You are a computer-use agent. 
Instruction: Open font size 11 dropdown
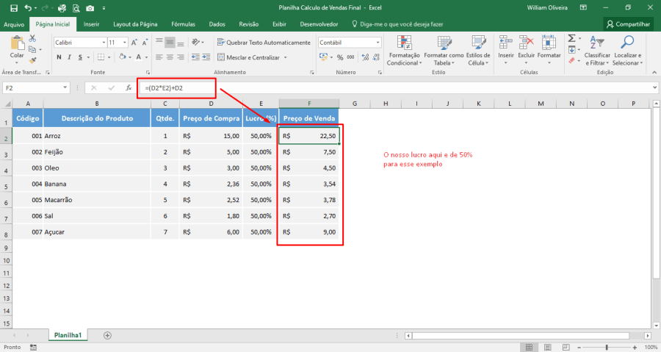coord(125,43)
